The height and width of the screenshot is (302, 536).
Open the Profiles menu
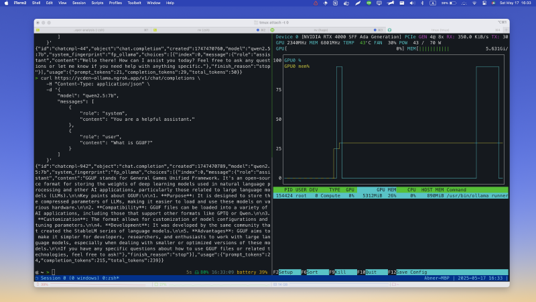(x=115, y=3)
